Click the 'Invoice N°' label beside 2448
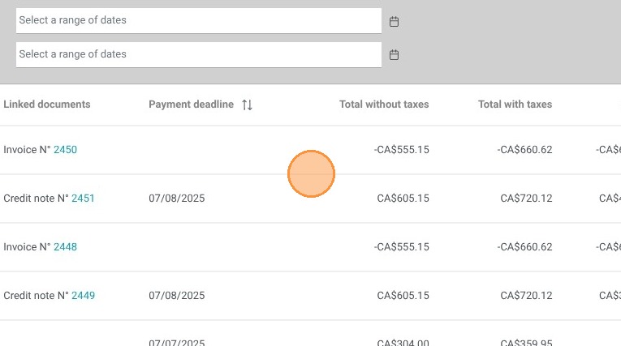This screenshot has width=621, height=346. click(x=27, y=247)
